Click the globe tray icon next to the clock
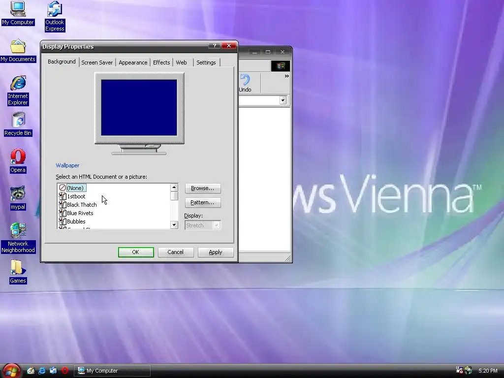 pos(469,370)
